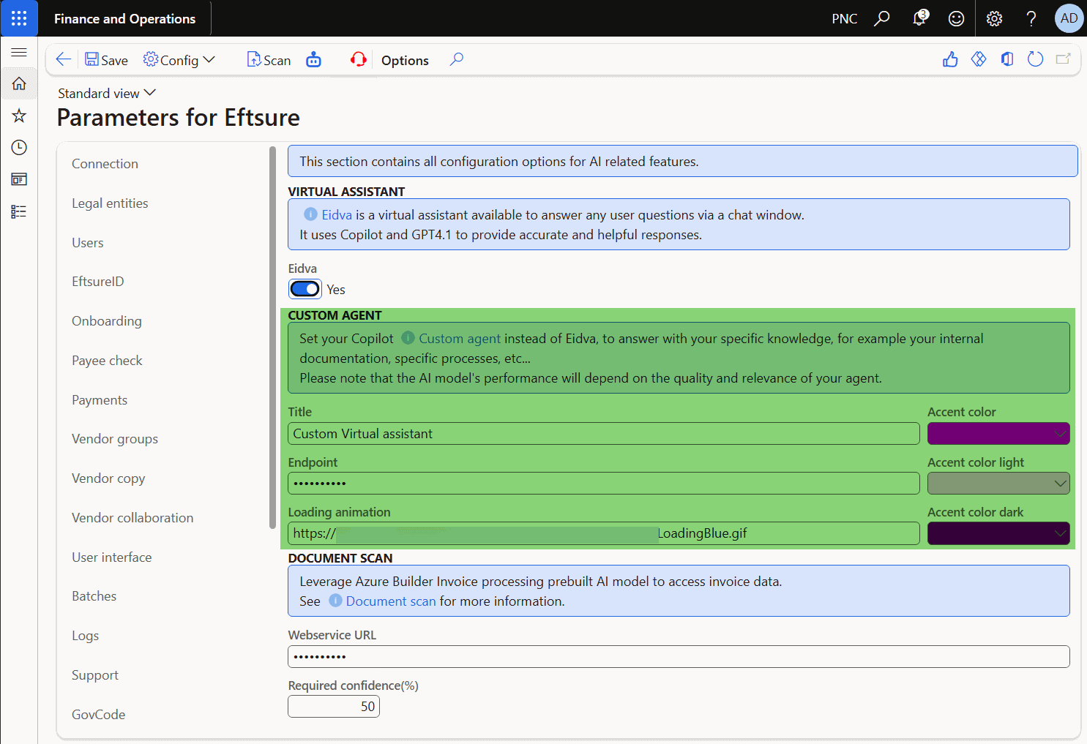Open the Config dropdown menu
The image size is (1087, 744).
tap(179, 60)
